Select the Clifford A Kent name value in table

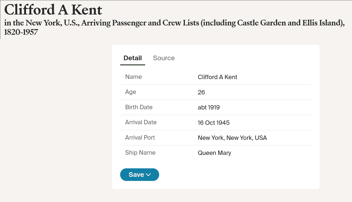pyautogui.click(x=217, y=77)
